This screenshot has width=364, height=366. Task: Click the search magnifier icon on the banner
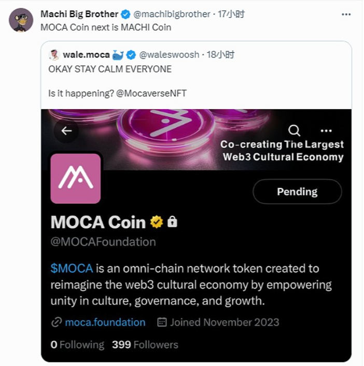(x=294, y=130)
